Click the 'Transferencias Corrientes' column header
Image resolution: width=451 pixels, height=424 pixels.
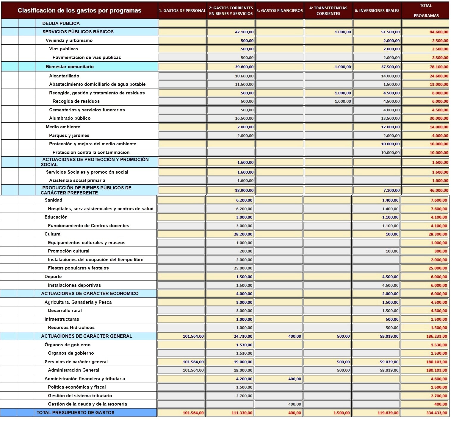click(x=328, y=10)
